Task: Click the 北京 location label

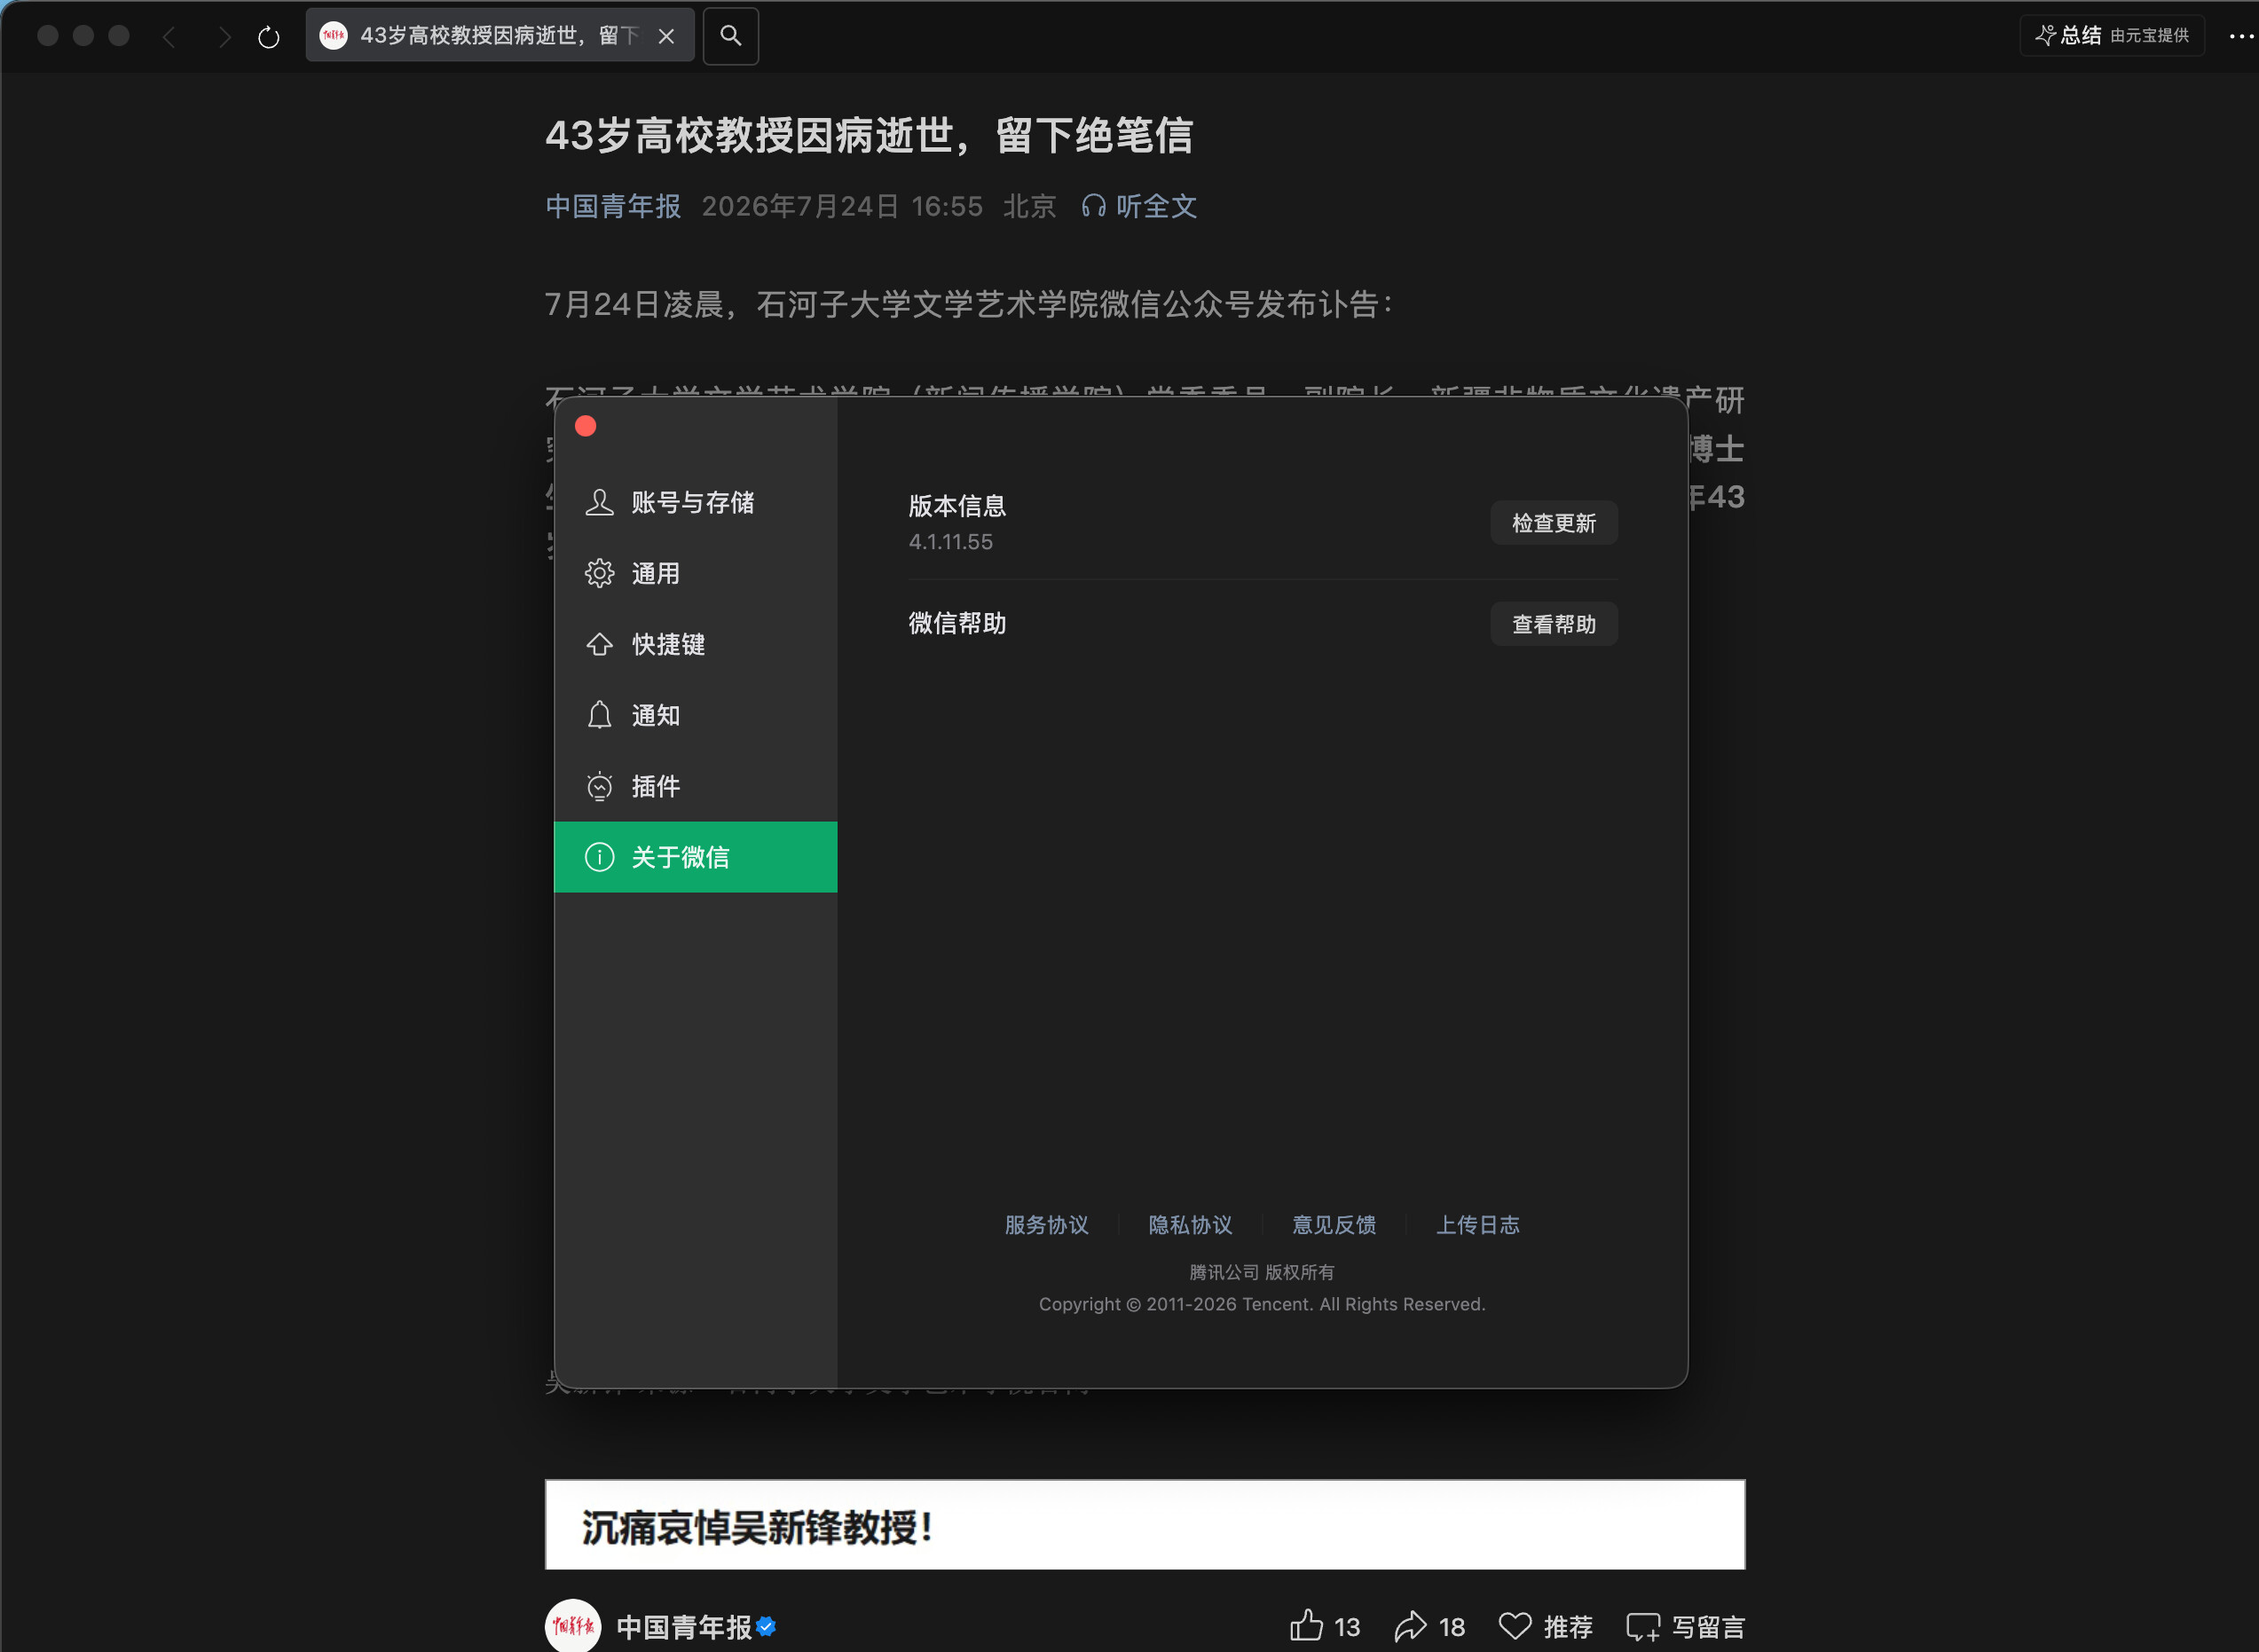Action: click(x=1030, y=206)
